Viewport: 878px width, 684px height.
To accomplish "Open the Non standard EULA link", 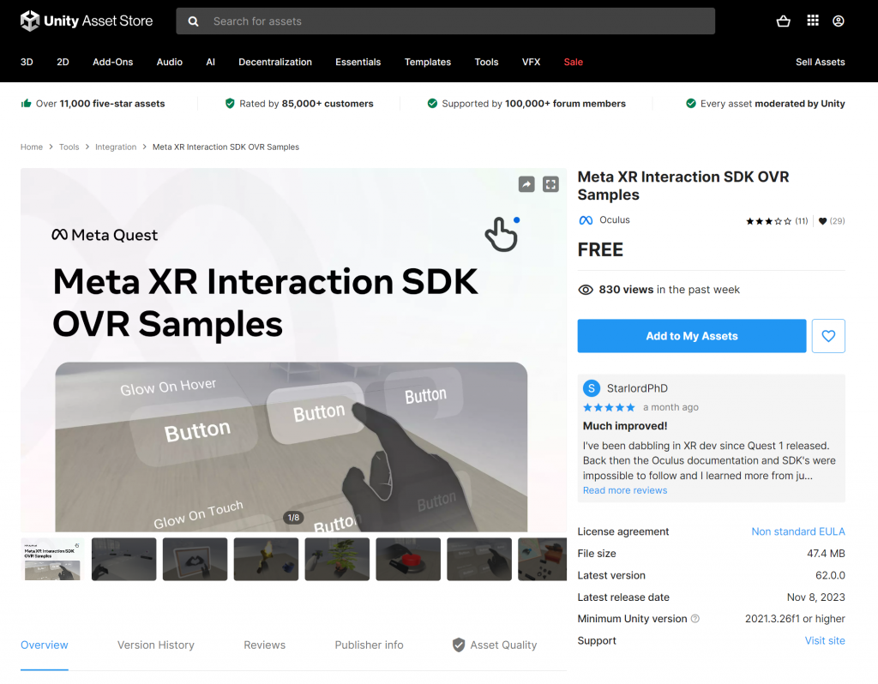I will 797,531.
